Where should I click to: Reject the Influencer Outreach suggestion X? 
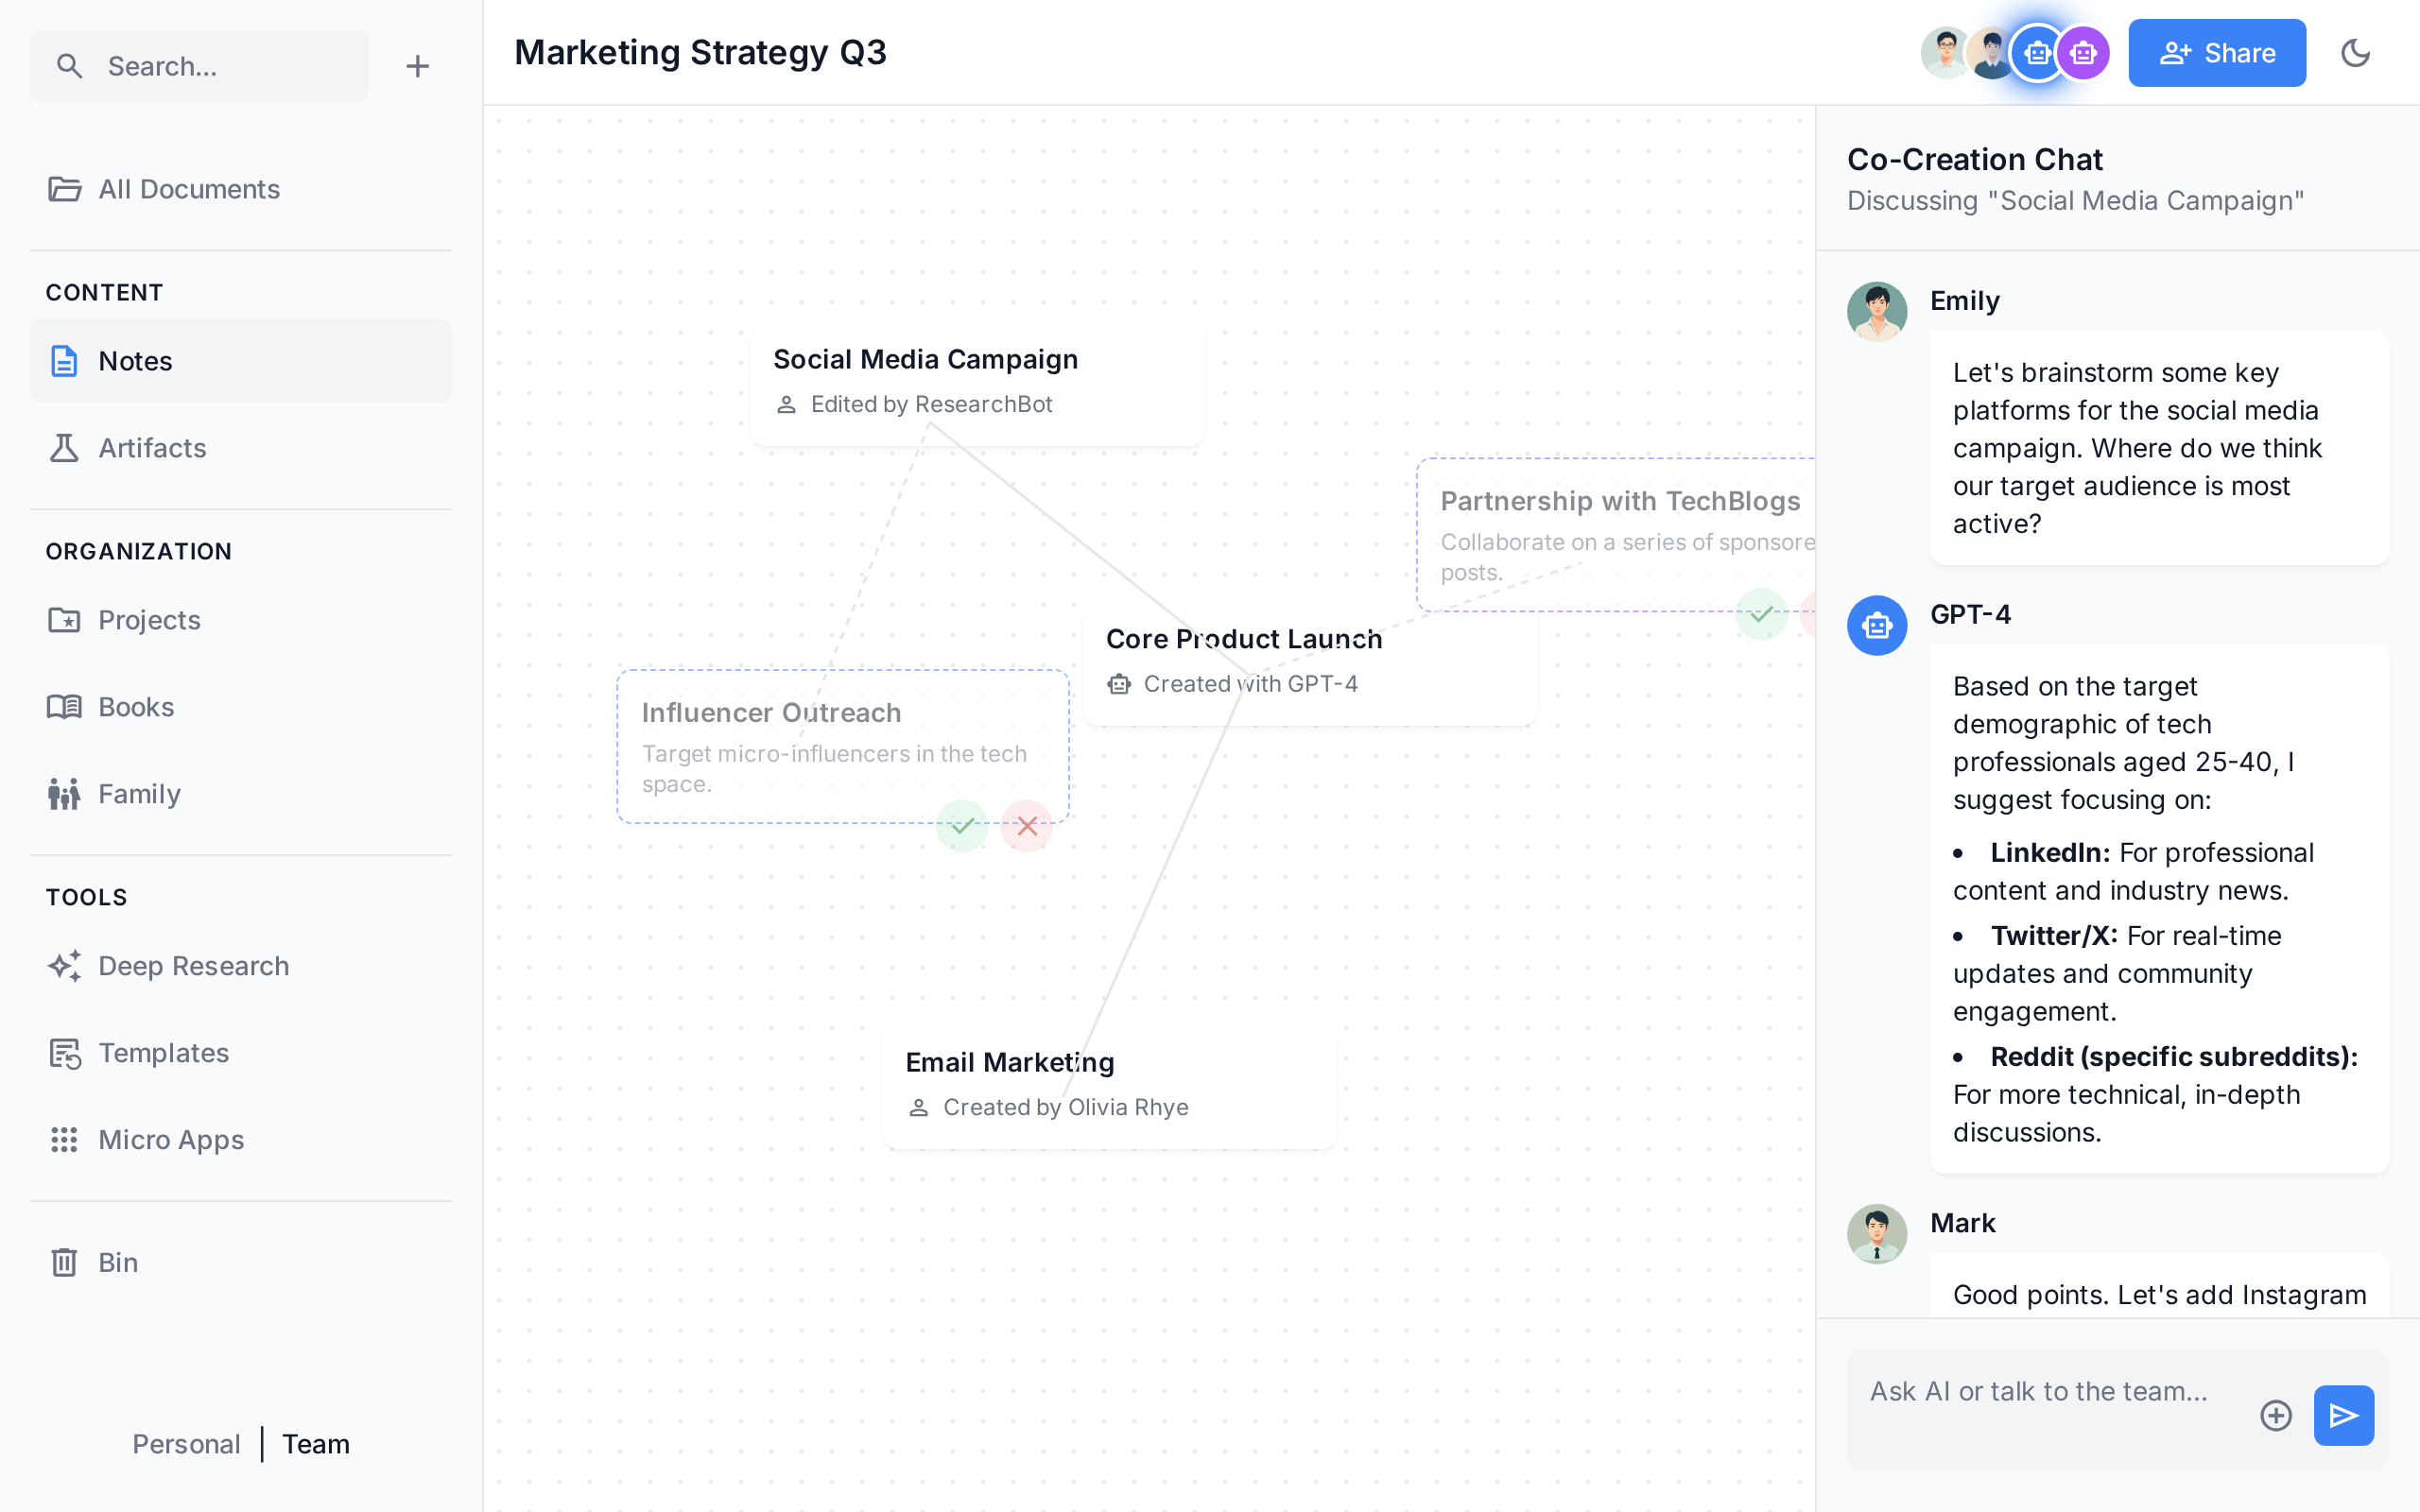[x=1027, y=826]
